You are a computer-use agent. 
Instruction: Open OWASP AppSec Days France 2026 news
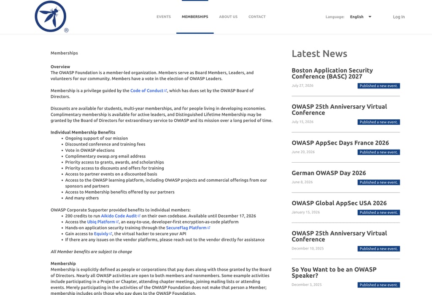tap(340, 143)
